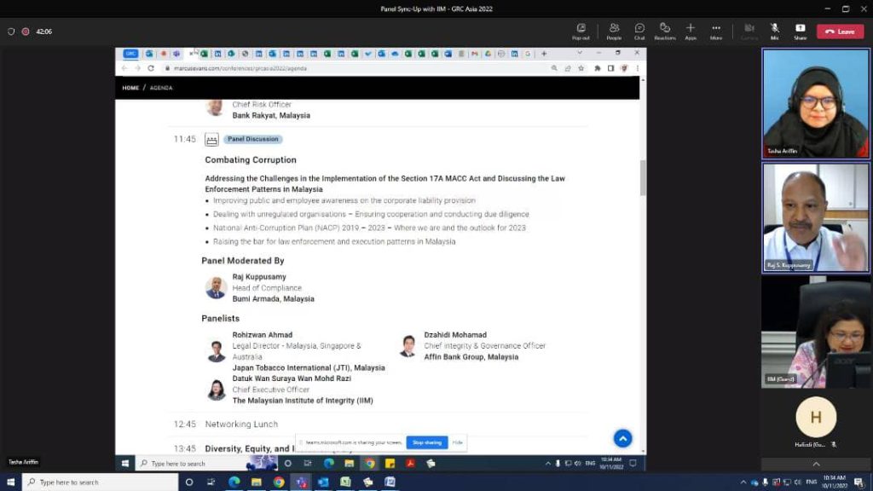The width and height of the screenshot is (873, 491).
Task: Go to HOME breadcrumb link
Action: click(130, 88)
